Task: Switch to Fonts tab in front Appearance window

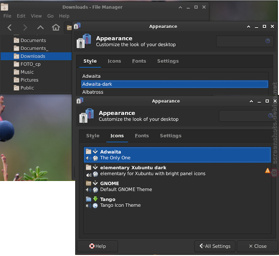Action: (142, 136)
